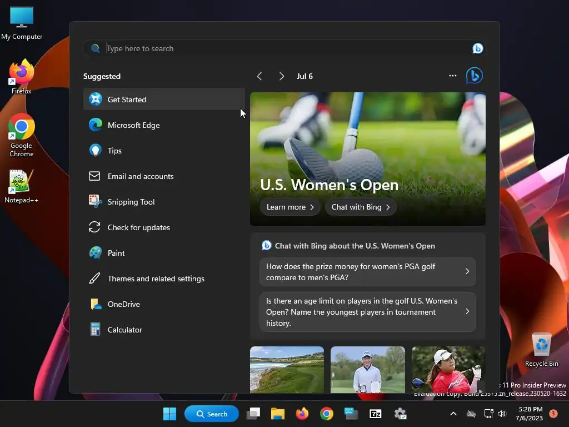The image size is (569, 427).
Task: Open Bing chat icon in search box
Action: pyautogui.click(x=477, y=48)
